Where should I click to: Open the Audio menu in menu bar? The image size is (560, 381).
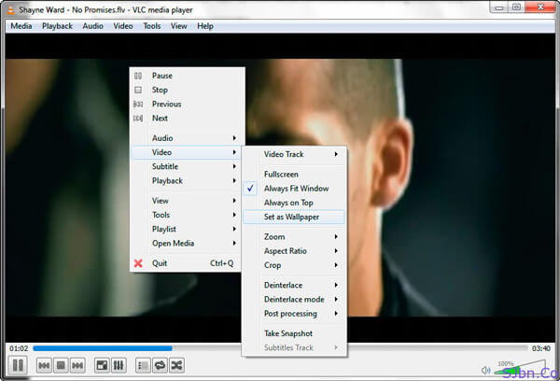92,26
